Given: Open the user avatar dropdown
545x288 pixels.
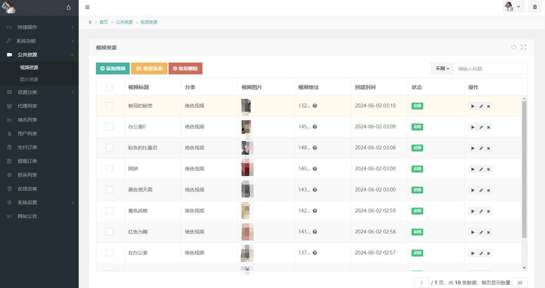Looking at the screenshot, I should [513, 7].
